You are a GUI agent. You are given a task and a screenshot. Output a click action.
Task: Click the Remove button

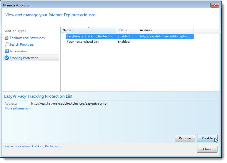coord(185,138)
